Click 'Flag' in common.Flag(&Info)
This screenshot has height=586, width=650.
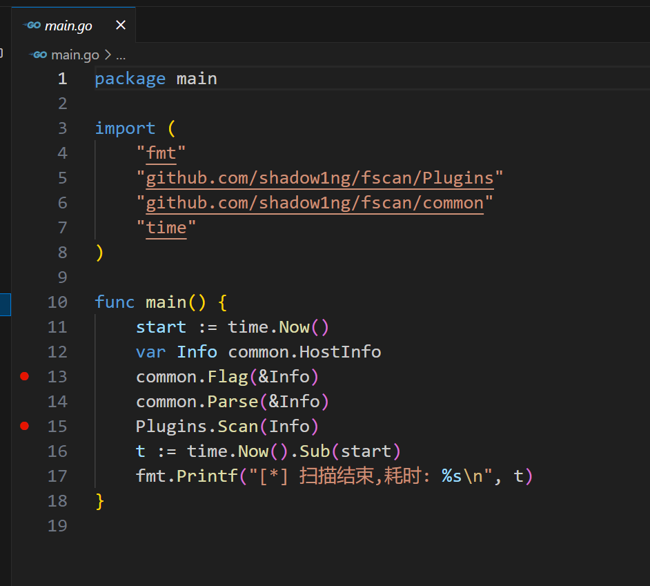(228, 377)
